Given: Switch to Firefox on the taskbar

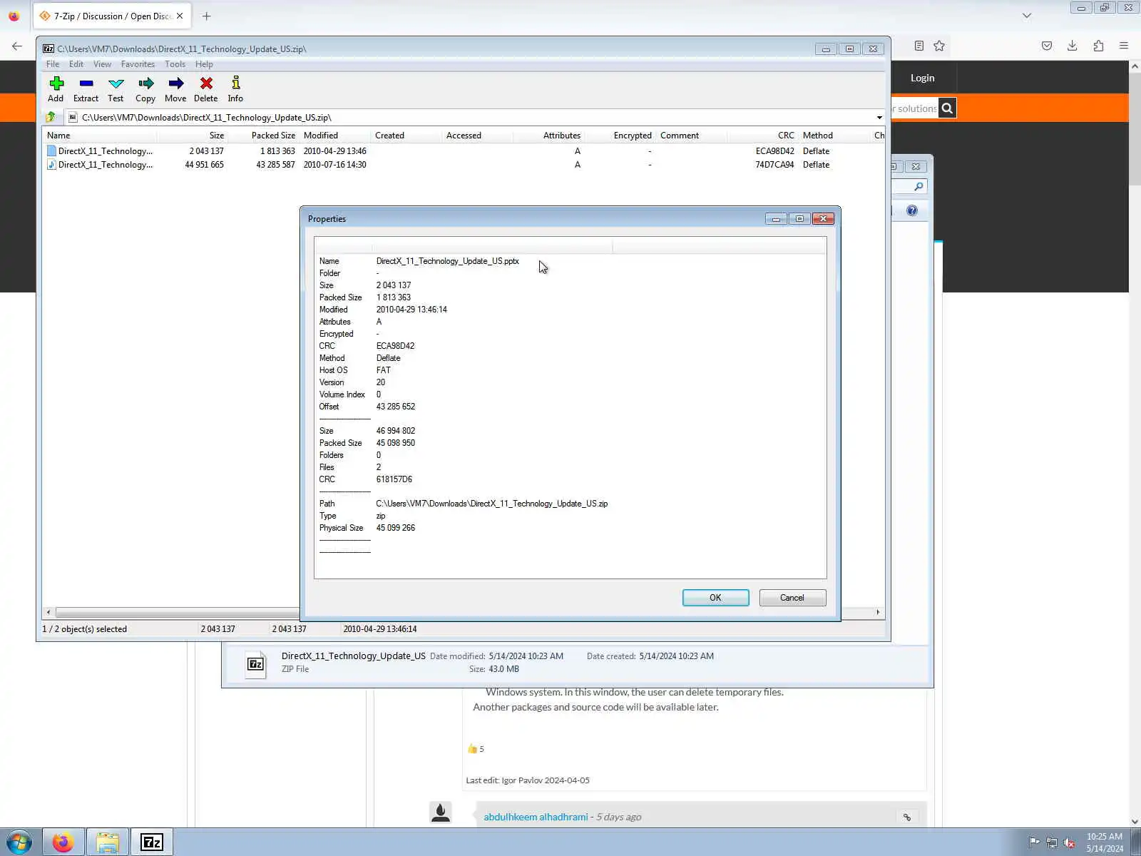Looking at the screenshot, I should pos(63,842).
